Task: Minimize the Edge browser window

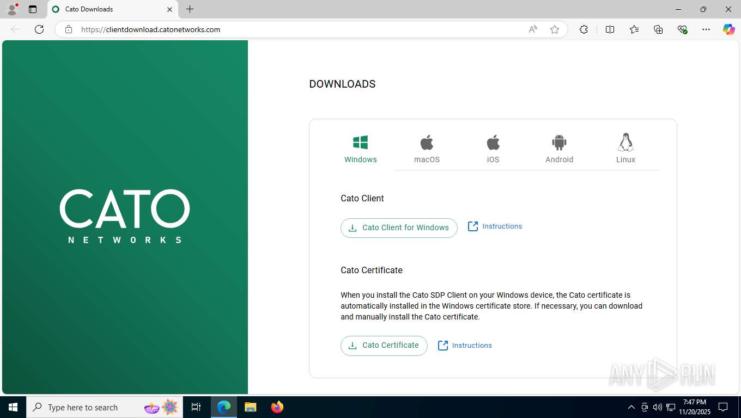Action: coord(678,9)
